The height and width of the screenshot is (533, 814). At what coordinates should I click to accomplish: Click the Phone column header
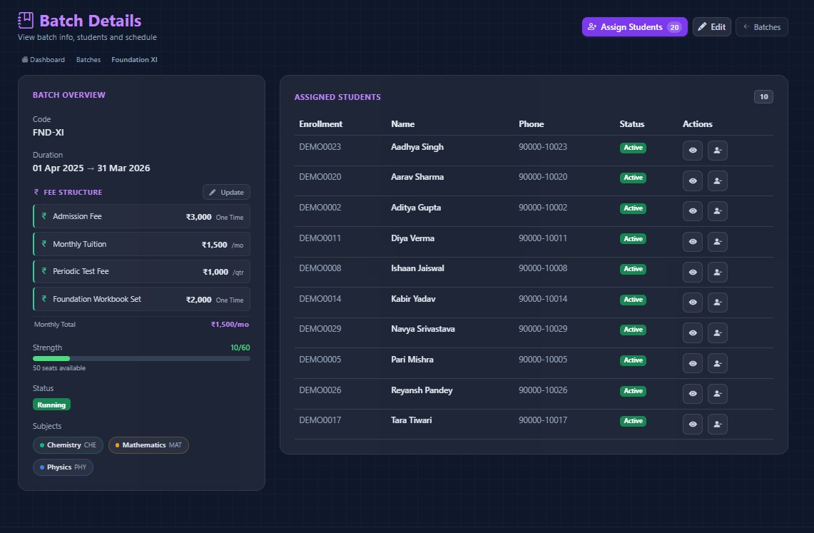pos(531,124)
